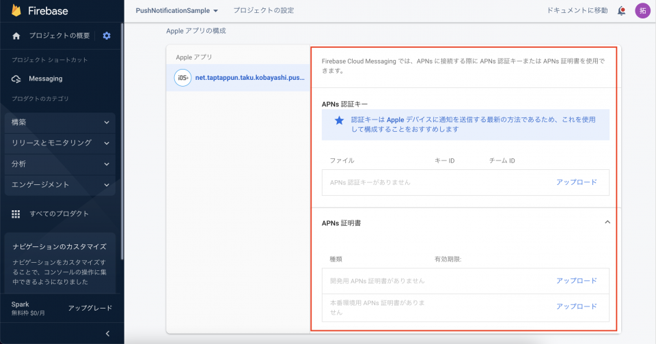Click プロジェクト ショートカット label

(x=50, y=60)
